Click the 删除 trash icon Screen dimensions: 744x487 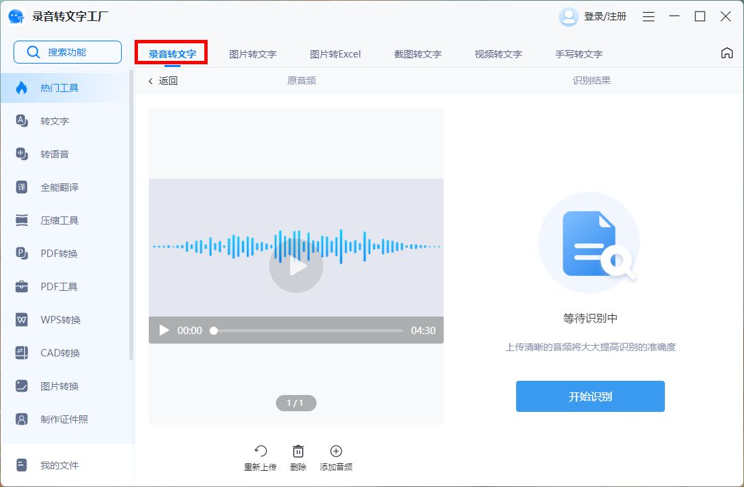298,451
